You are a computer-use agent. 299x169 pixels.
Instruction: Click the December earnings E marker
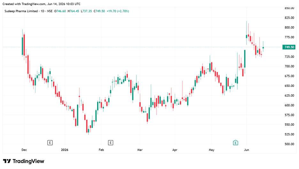pyautogui.click(x=50, y=142)
